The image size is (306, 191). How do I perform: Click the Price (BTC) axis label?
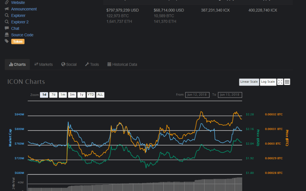[287, 138]
